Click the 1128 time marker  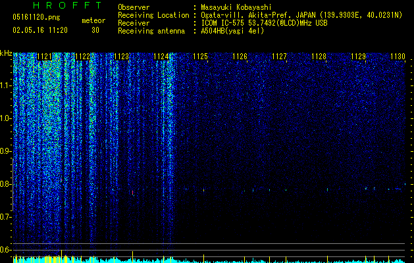319,57
